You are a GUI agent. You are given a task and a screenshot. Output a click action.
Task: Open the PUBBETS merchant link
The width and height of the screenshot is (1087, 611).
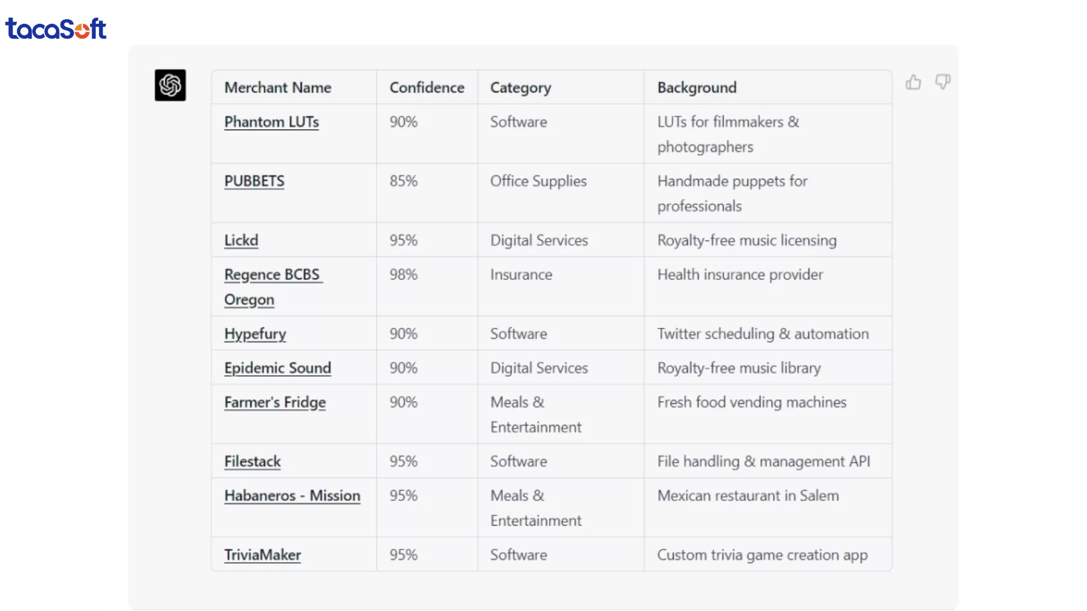coord(254,182)
